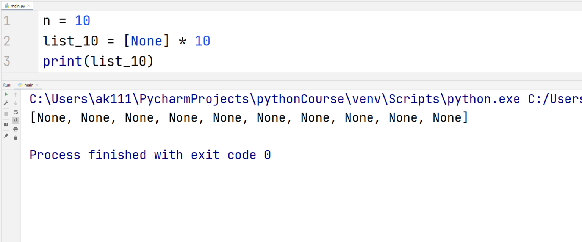The height and width of the screenshot is (242, 582).
Task: Close the main run tab
Action: pyautogui.click(x=37, y=85)
